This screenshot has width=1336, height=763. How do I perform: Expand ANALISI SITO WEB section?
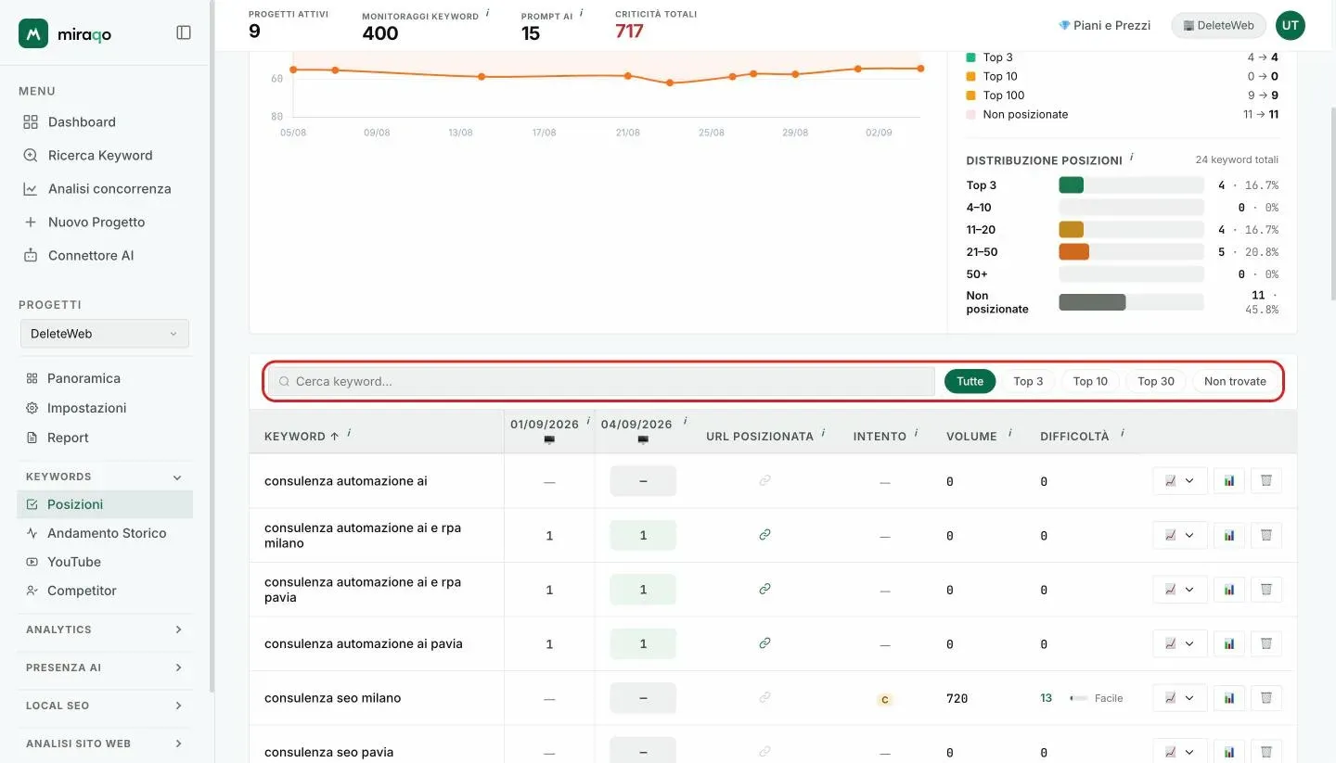(x=104, y=744)
